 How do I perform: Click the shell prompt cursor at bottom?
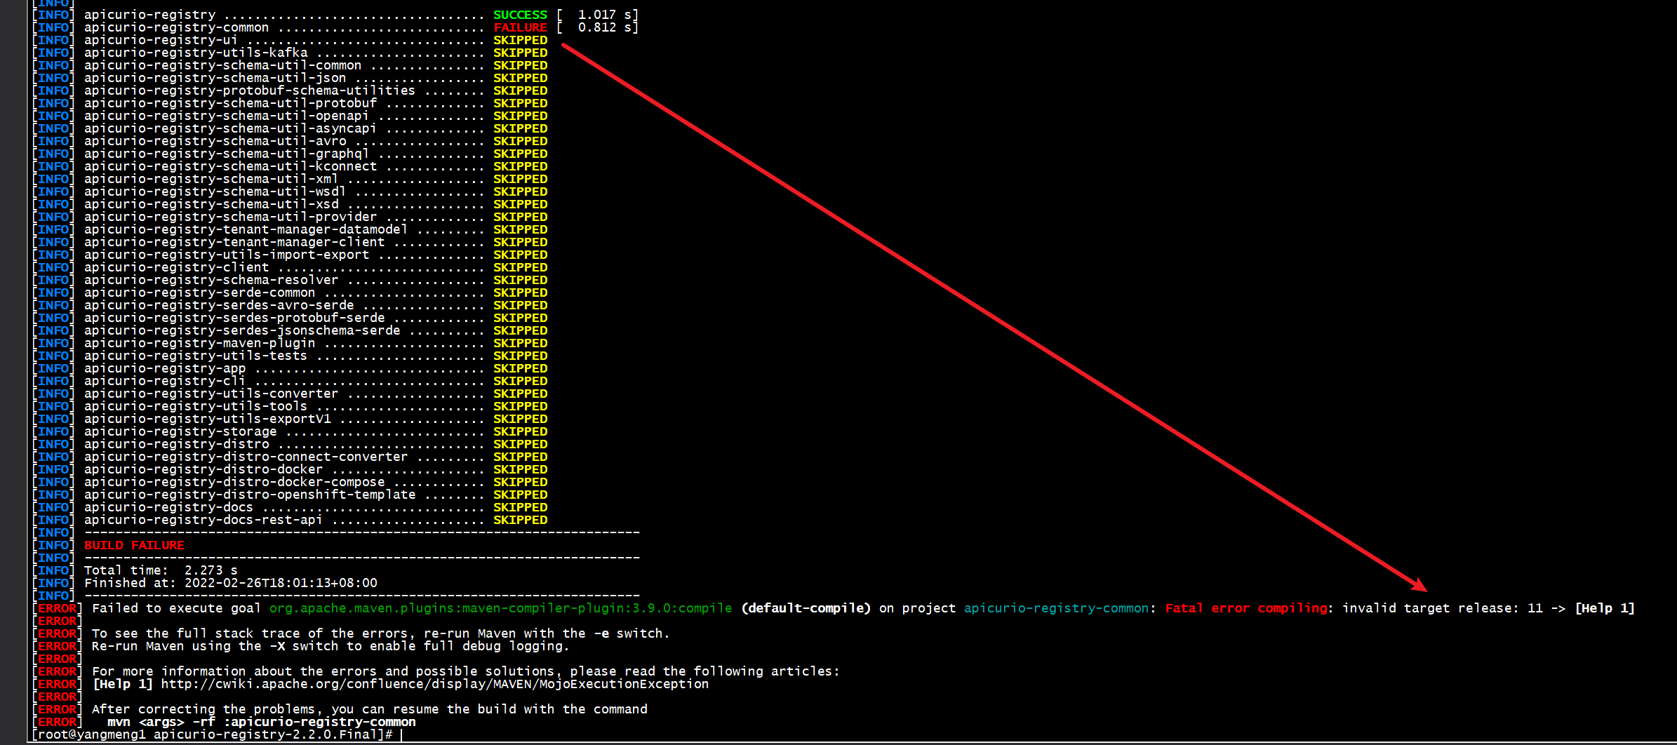pyautogui.click(x=401, y=734)
